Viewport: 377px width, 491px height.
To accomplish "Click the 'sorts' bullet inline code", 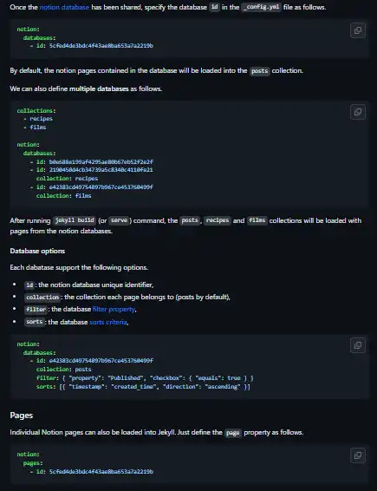I will click(x=35, y=322).
